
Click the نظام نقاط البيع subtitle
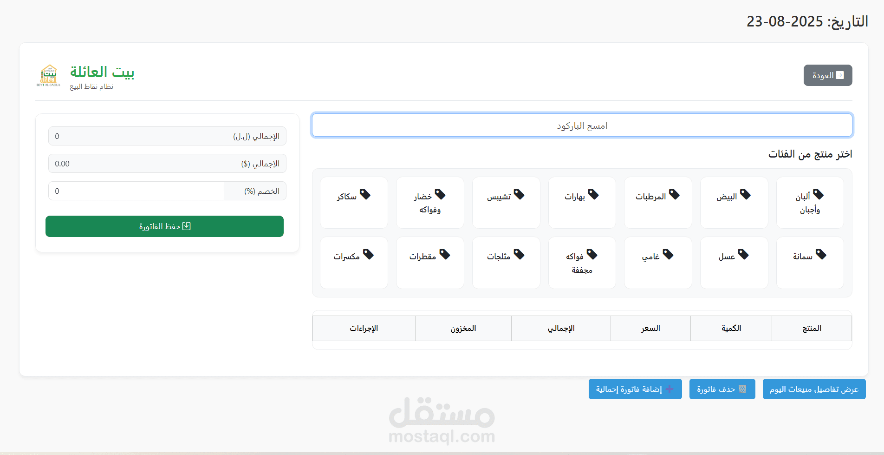tap(91, 86)
